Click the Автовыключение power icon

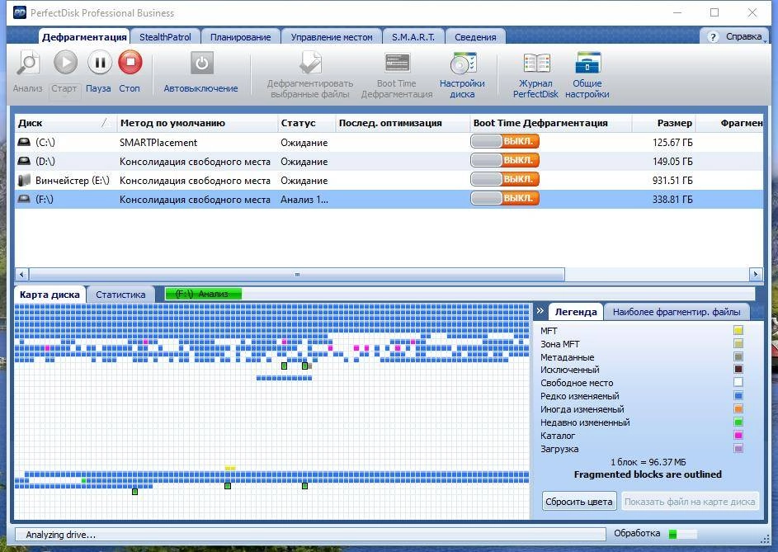coord(201,64)
